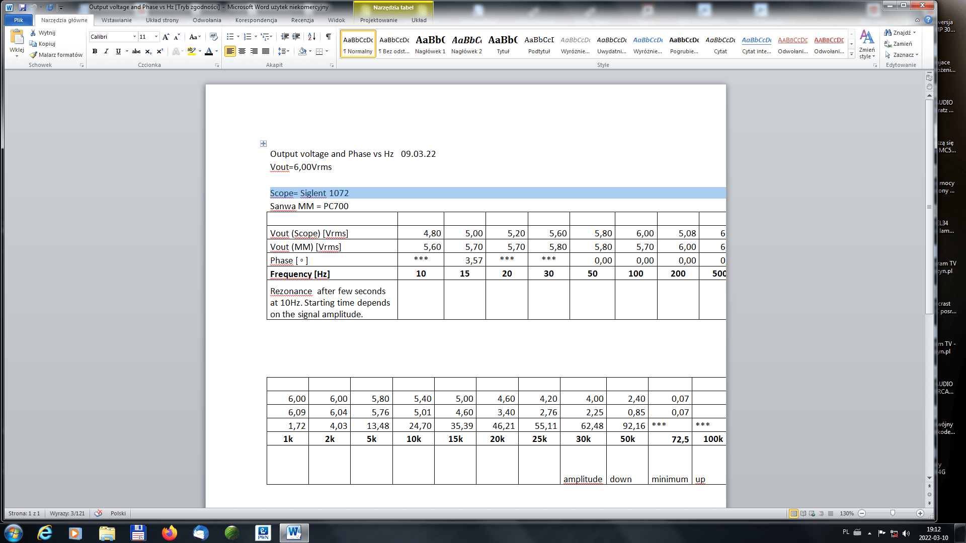This screenshot has width=966, height=543.
Task: Click the Paste (Wklej) icon
Action: point(17,37)
